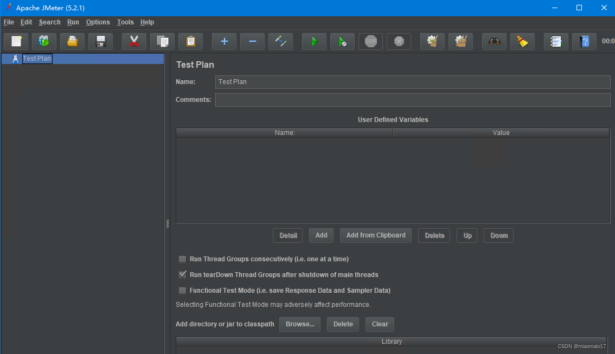Viewport: 615px width, 354px height.
Task: Click the Up button
Action: pos(467,236)
